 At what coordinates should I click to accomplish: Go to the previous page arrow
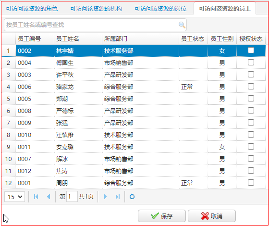pyautogui.click(x=49, y=197)
